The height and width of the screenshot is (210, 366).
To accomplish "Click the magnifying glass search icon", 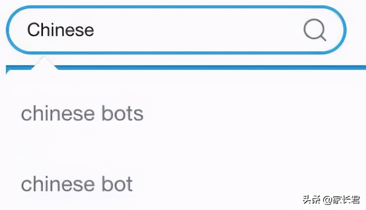I will tap(315, 30).
